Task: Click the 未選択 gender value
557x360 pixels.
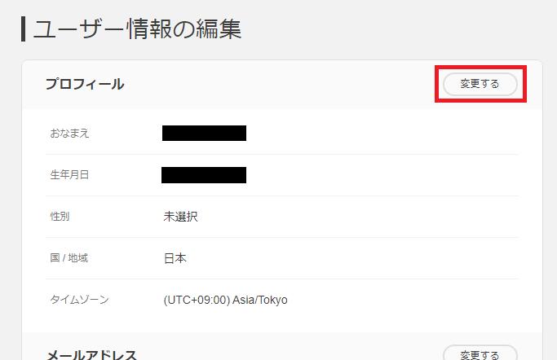Action: tap(180, 217)
